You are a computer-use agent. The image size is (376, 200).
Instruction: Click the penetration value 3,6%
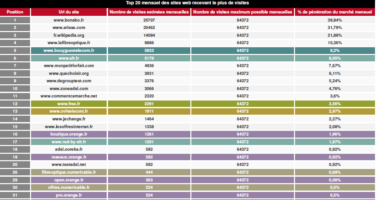[335, 96]
